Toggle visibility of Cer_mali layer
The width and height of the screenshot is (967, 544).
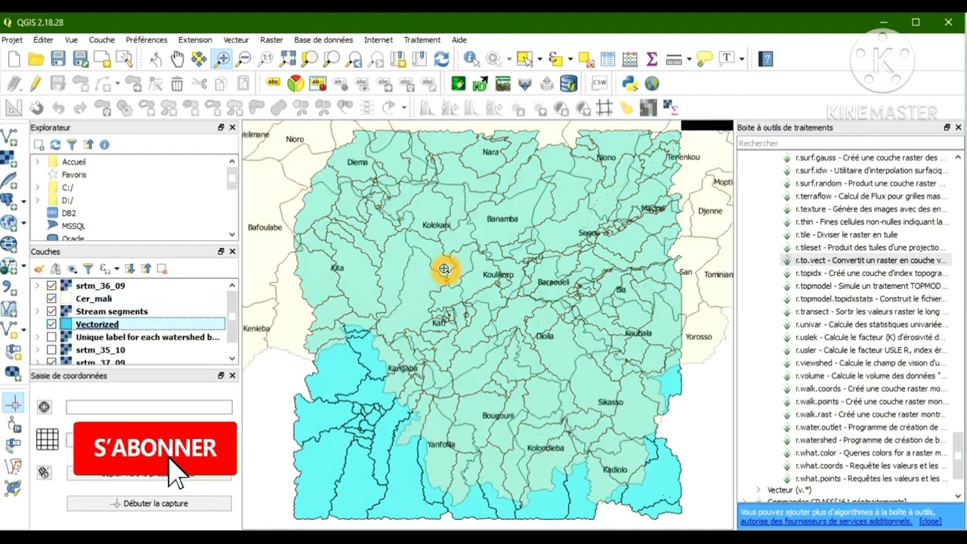point(51,298)
